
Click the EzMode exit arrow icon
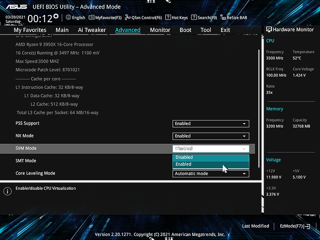[x=307, y=226]
